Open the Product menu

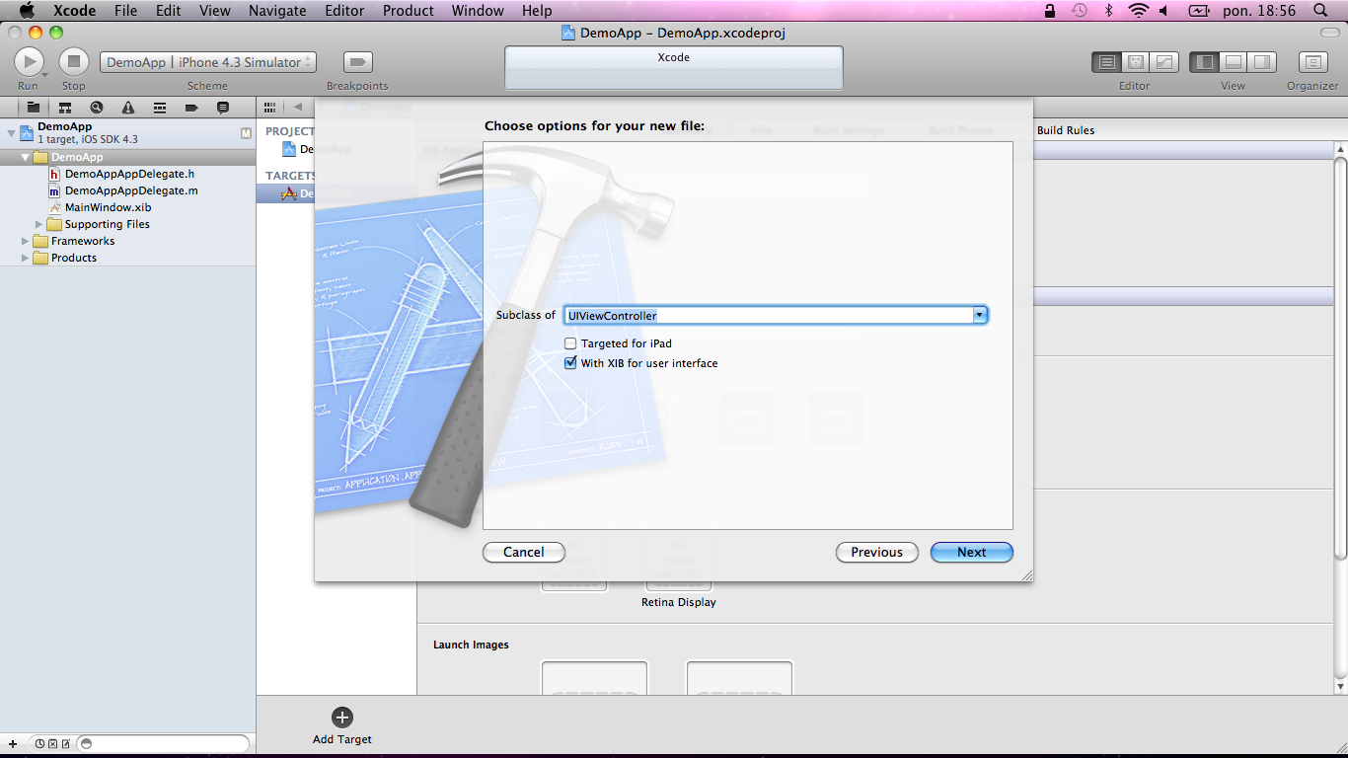pos(409,11)
